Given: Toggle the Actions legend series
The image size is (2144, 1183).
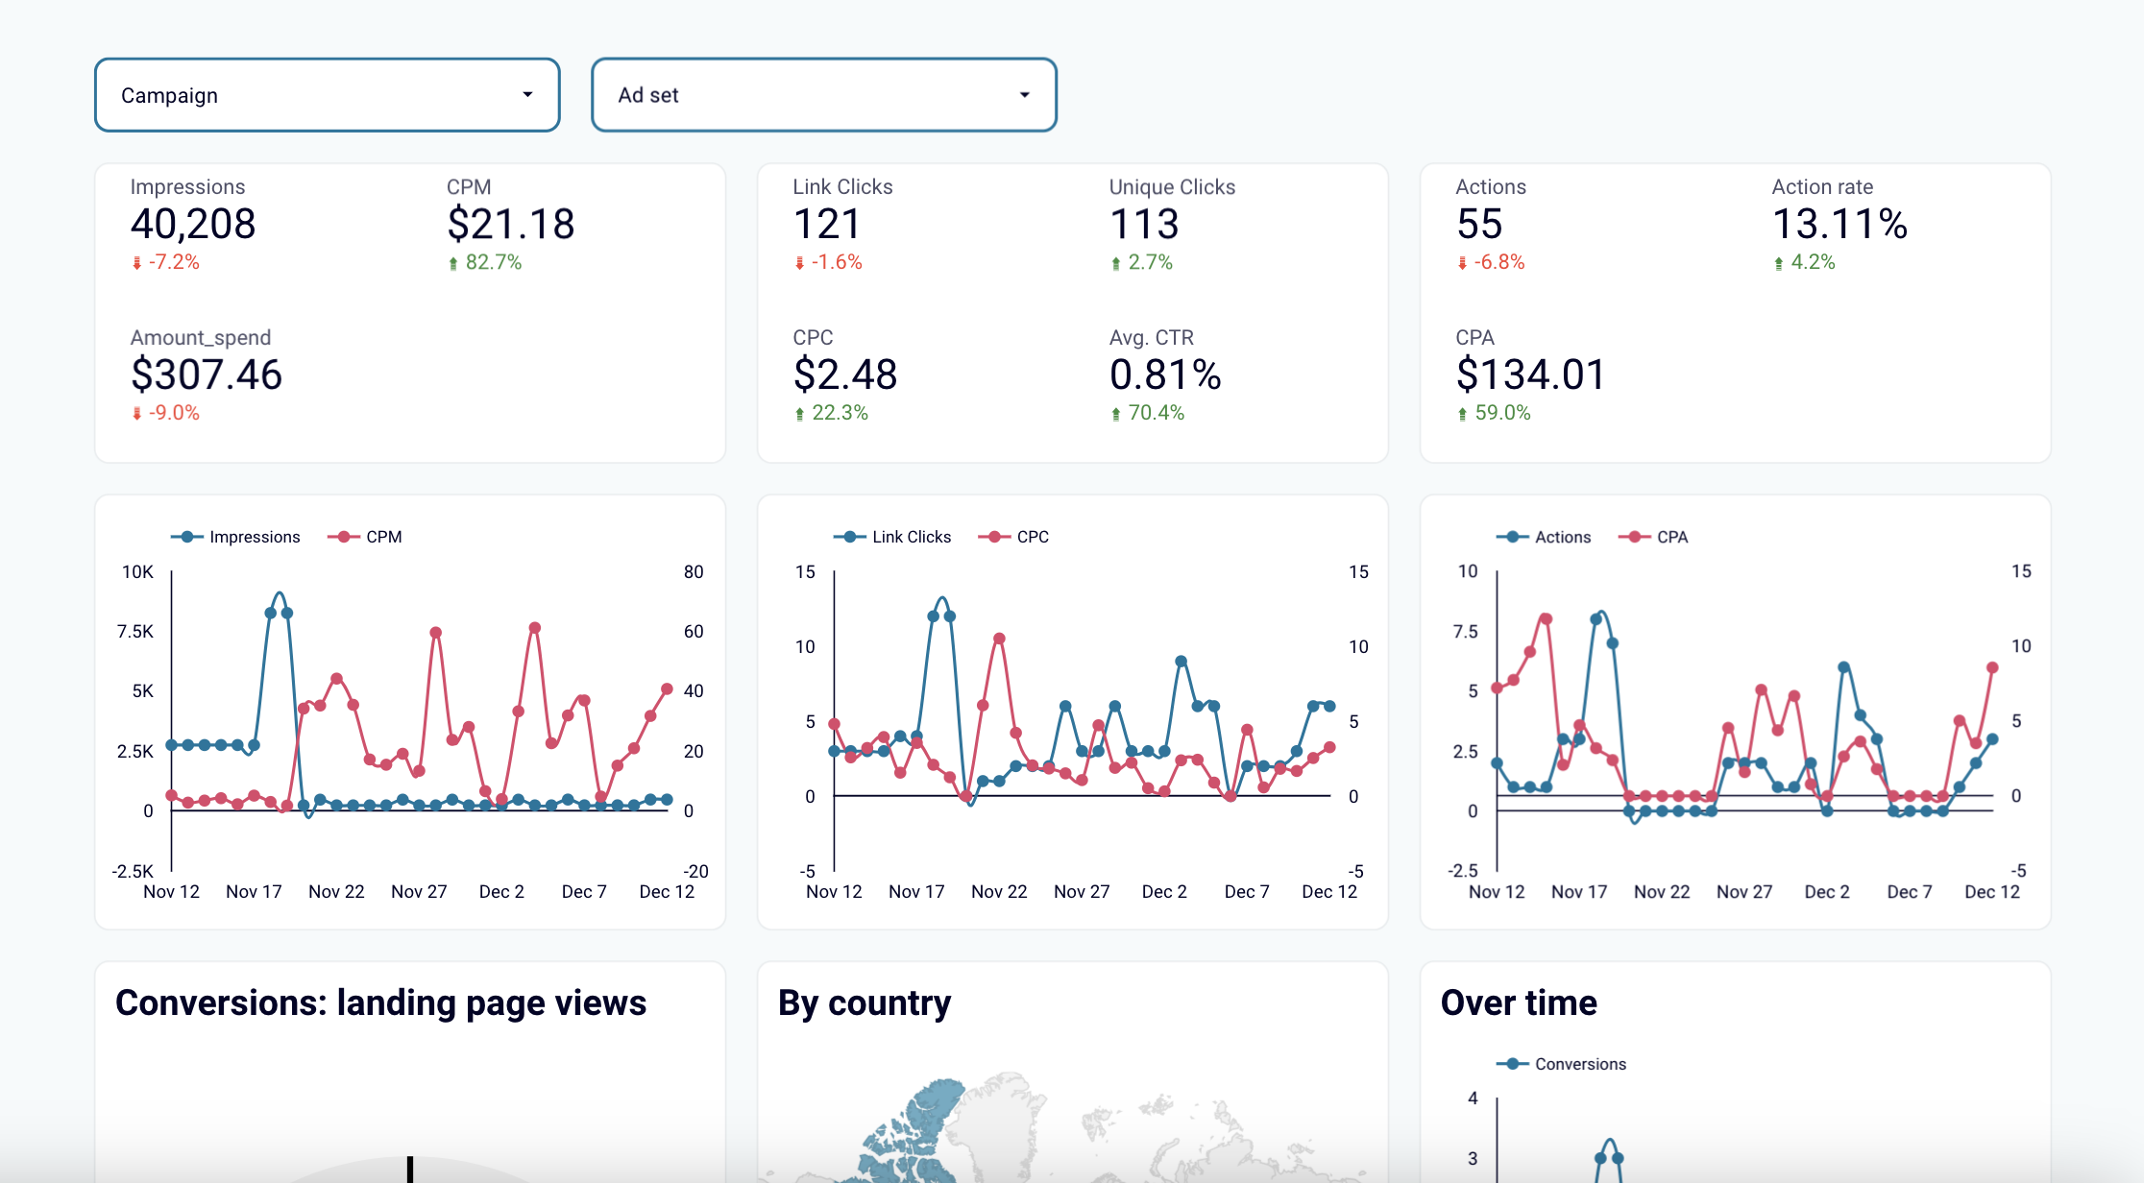Looking at the screenshot, I should [x=1544, y=537].
